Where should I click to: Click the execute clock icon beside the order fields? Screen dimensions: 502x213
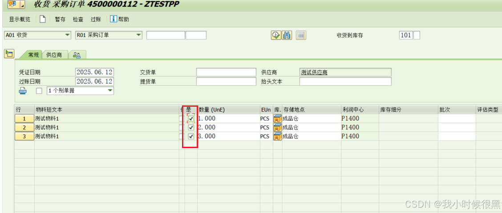coord(276,35)
